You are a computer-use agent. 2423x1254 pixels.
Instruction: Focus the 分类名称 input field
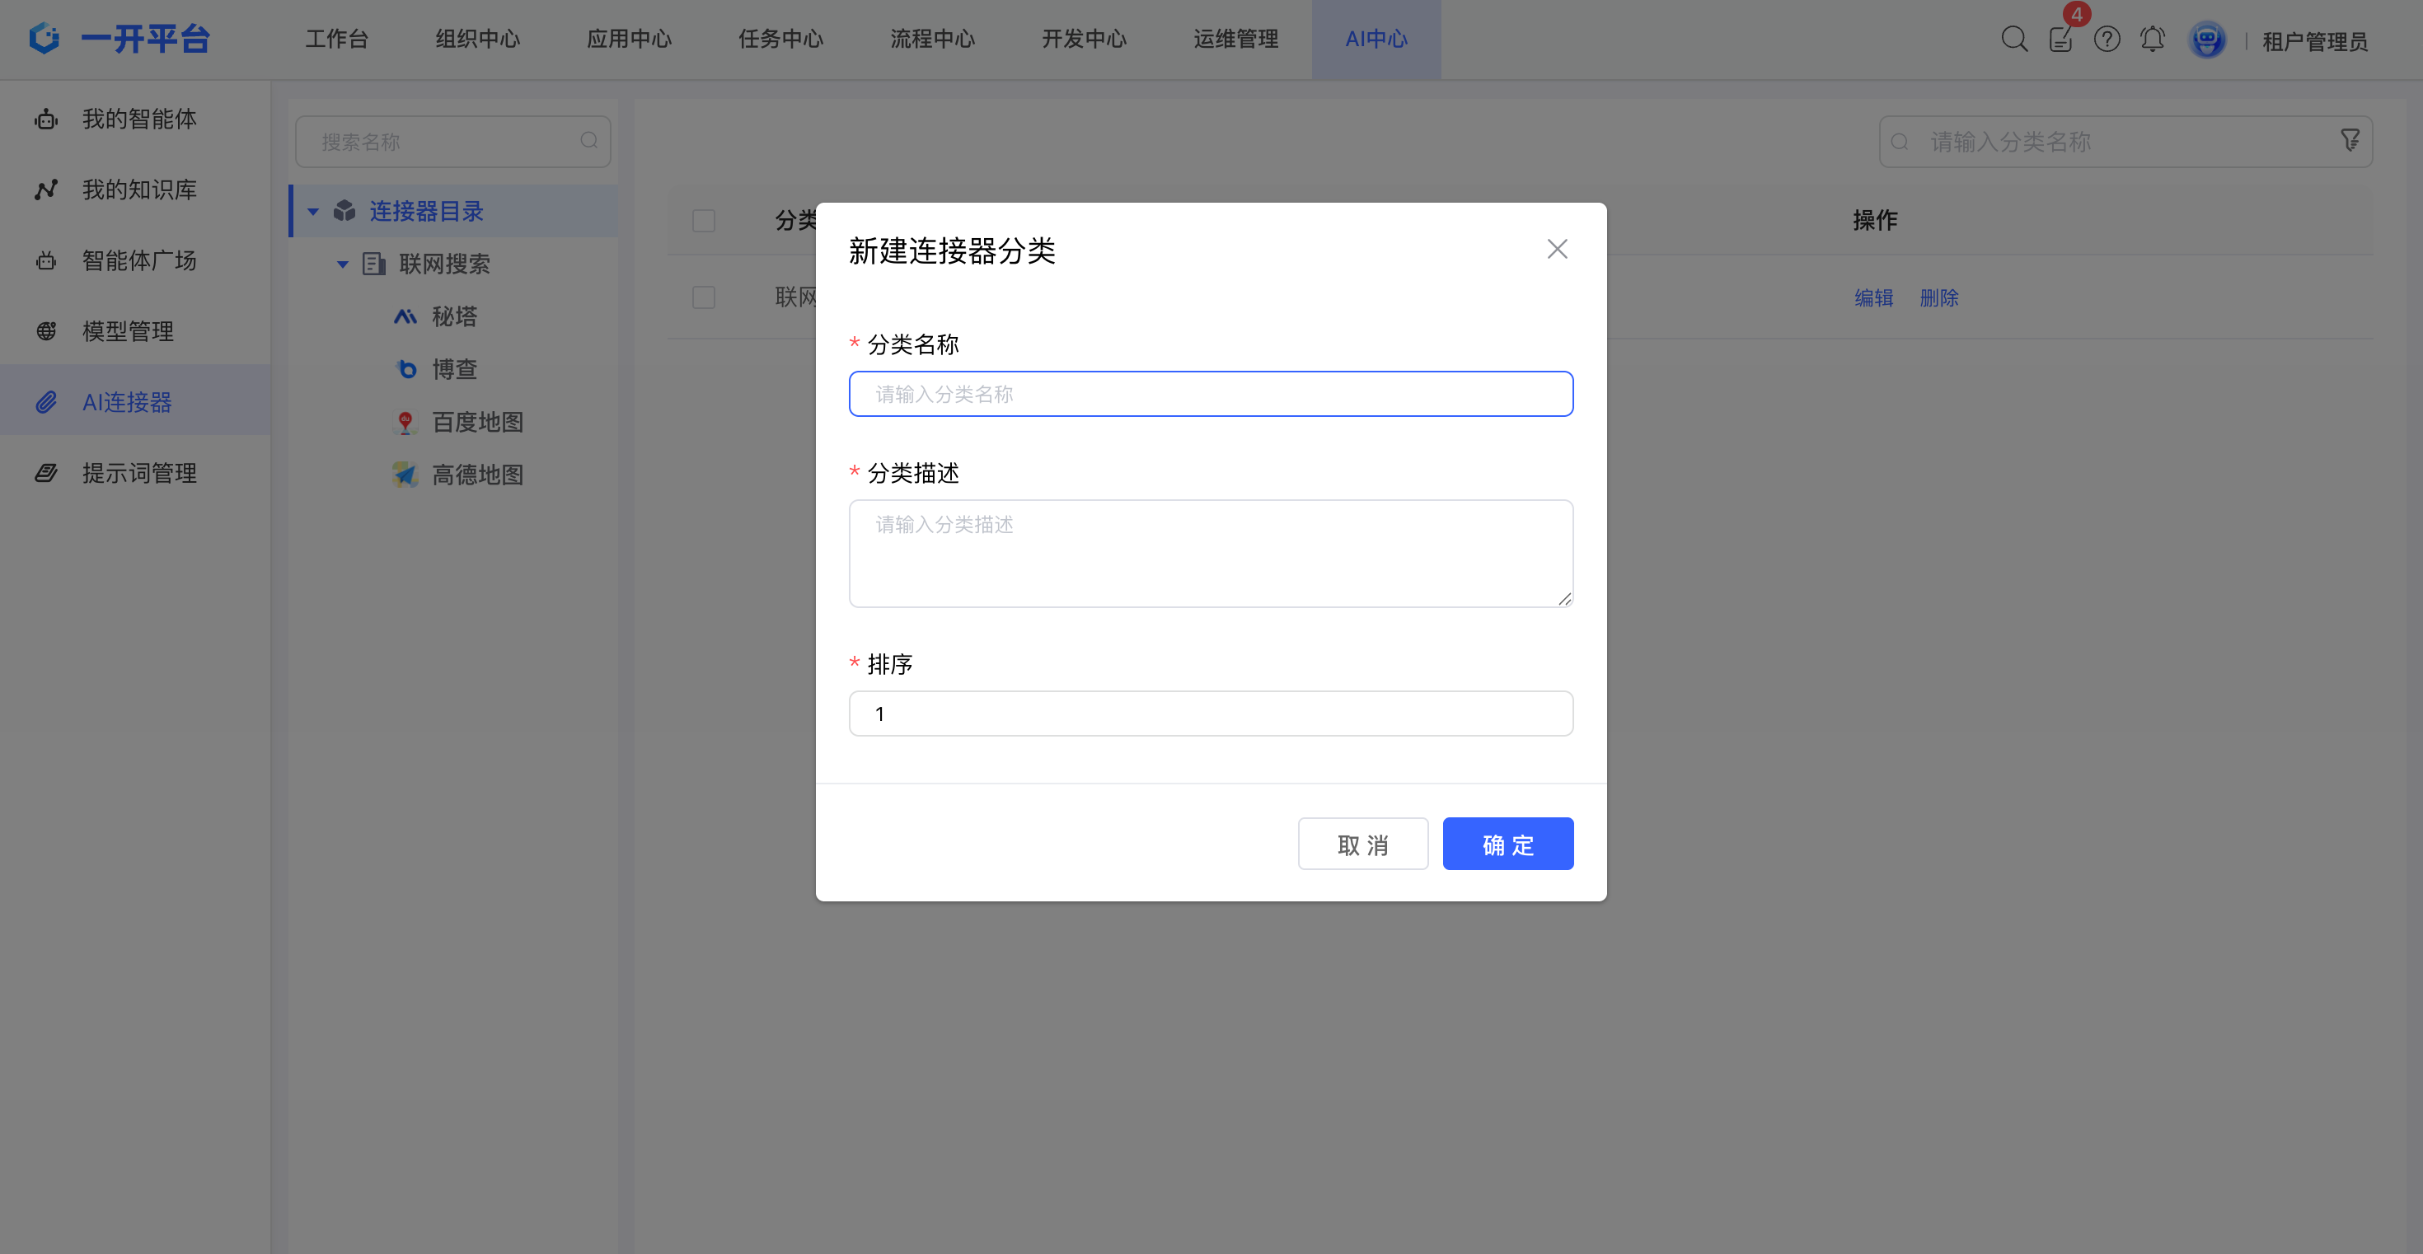click(1210, 394)
